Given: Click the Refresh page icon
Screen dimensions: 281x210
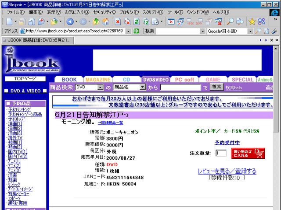Looking at the screenshot, I should tap(137, 21).
